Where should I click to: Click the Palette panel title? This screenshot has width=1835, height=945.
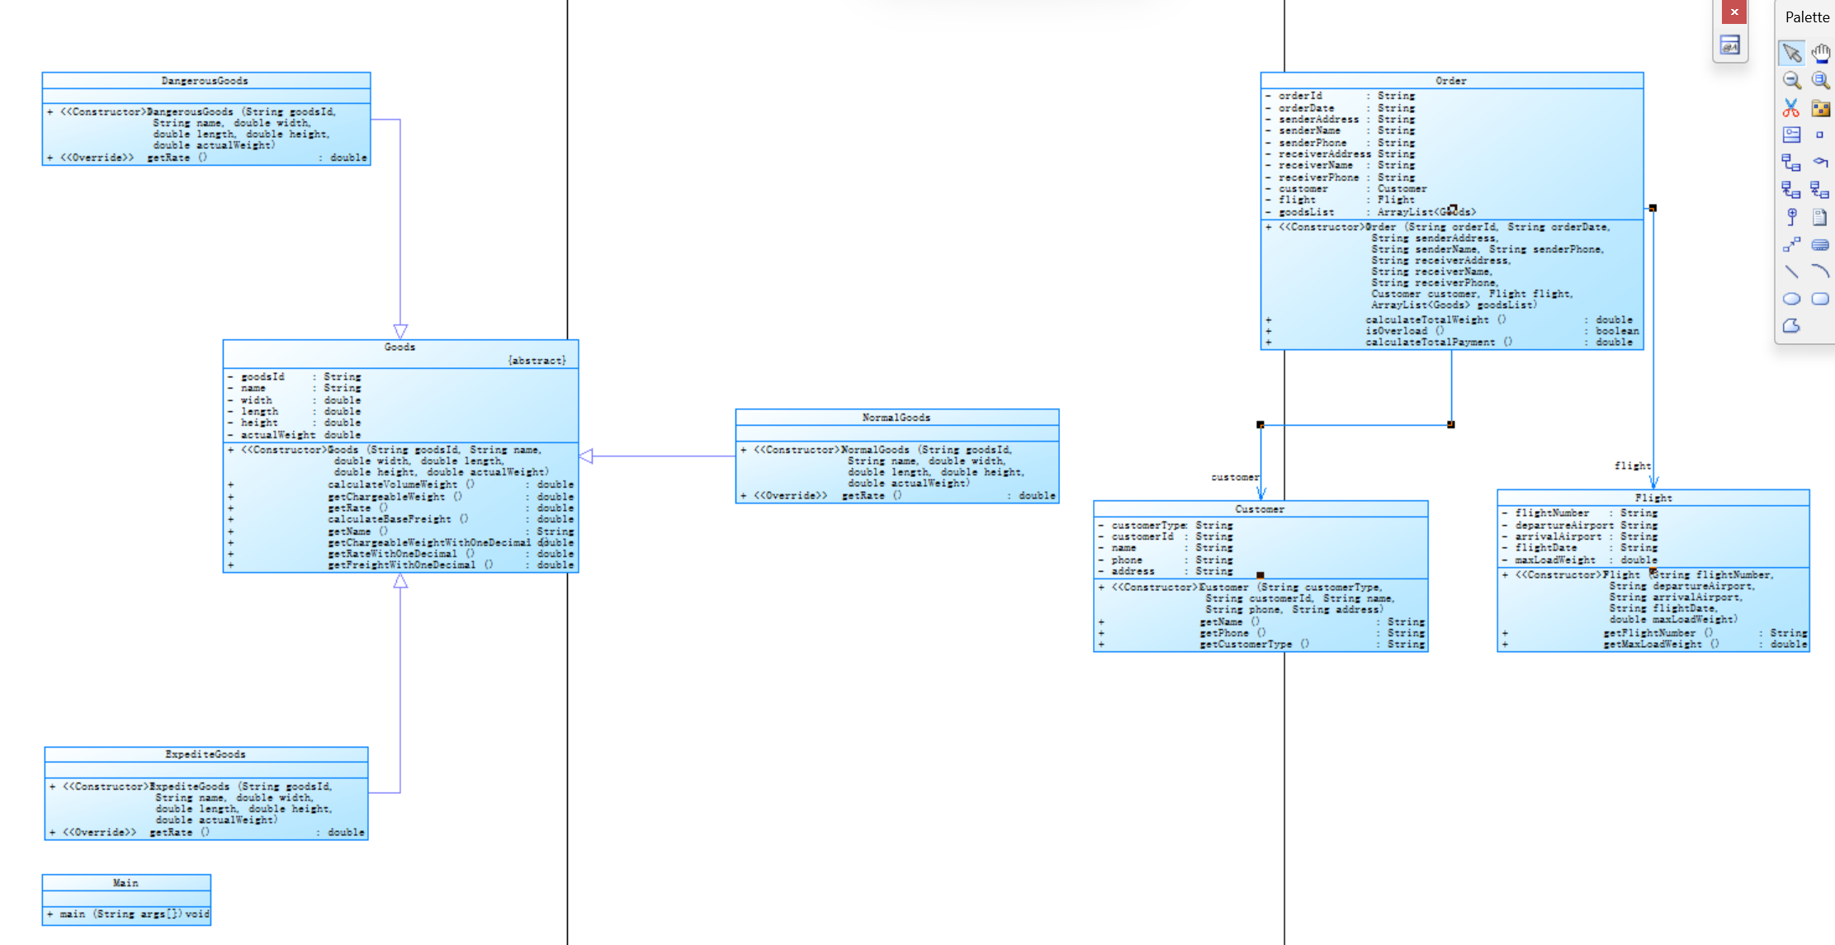click(1807, 17)
